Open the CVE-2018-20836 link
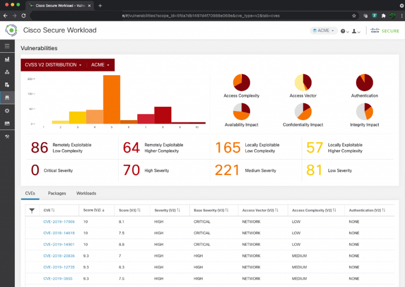The width and height of the screenshot is (405, 287). [59, 255]
